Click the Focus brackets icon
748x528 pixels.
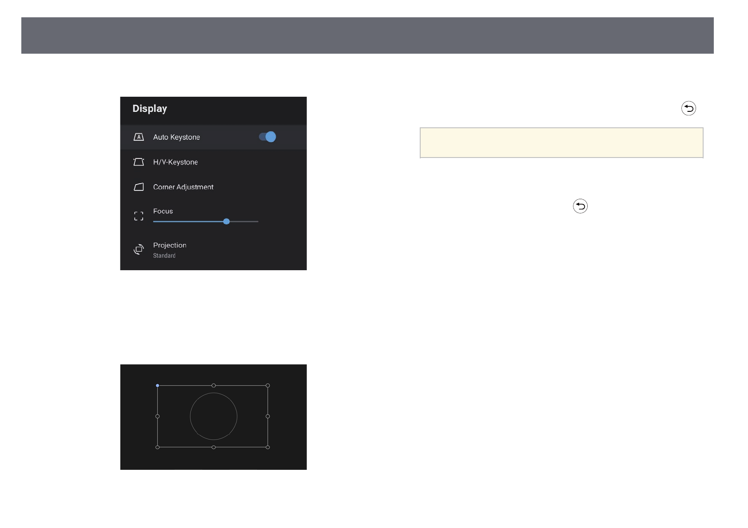click(x=139, y=216)
